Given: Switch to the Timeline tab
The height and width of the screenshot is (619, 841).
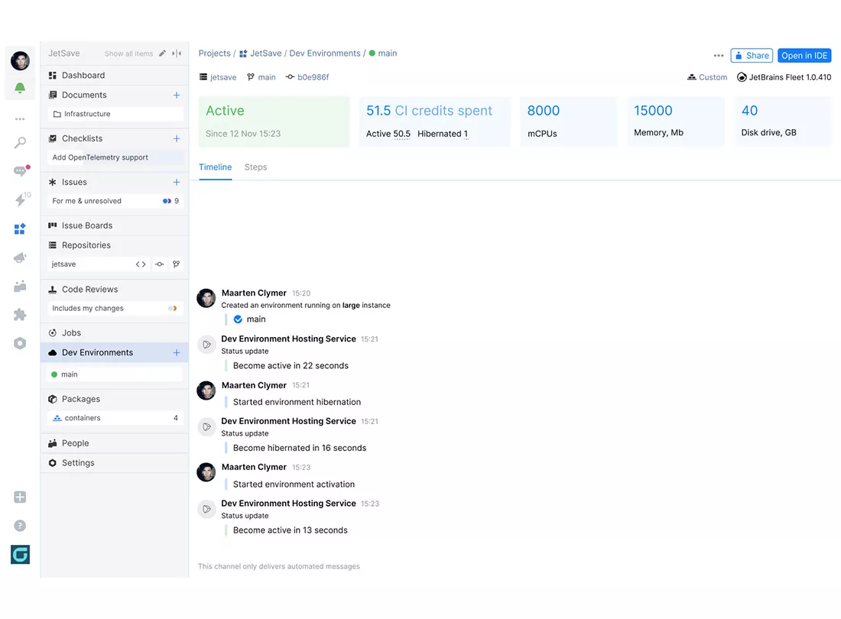Looking at the screenshot, I should coord(215,167).
